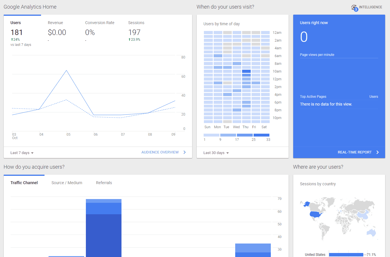
Task: Click the 71.1% value label
Action: 371,255
